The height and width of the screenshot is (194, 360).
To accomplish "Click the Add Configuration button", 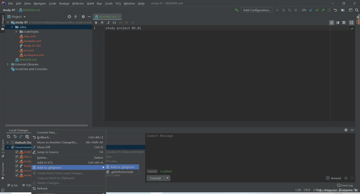I will [257, 10].
